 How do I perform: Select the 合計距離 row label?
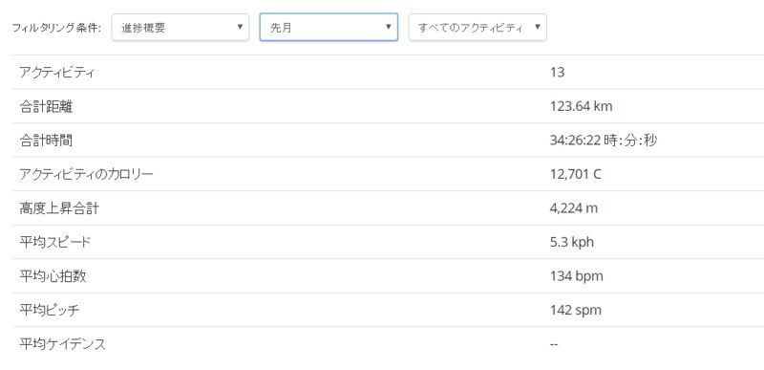coord(46,106)
